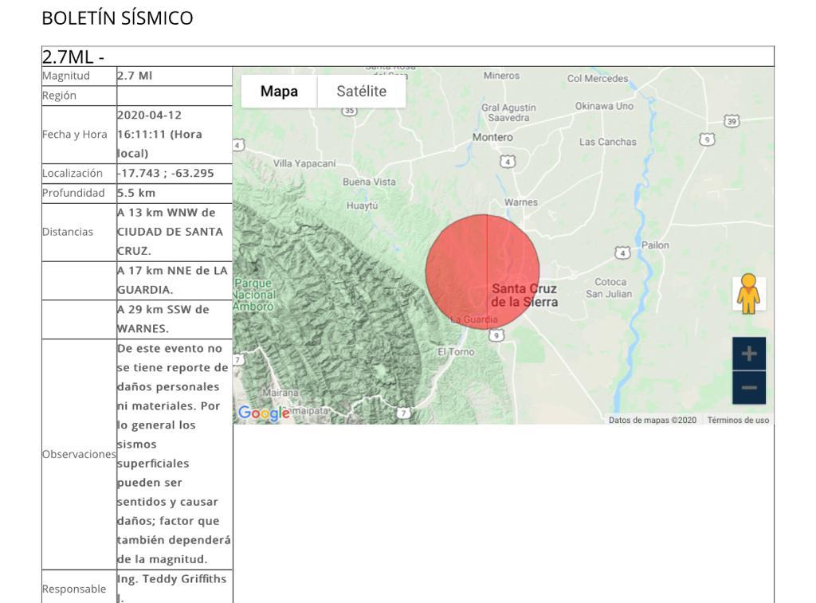This screenshot has height=603, width=816.
Task: Click the Montero city label on map
Action: pyautogui.click(x=492, y=137)
